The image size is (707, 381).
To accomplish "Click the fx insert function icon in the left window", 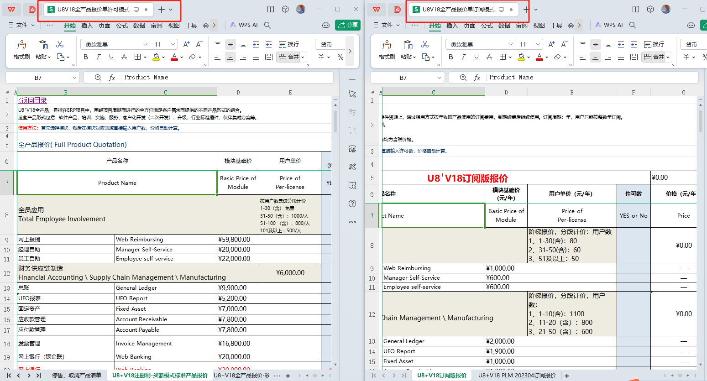I will click(x=112, y=78).
